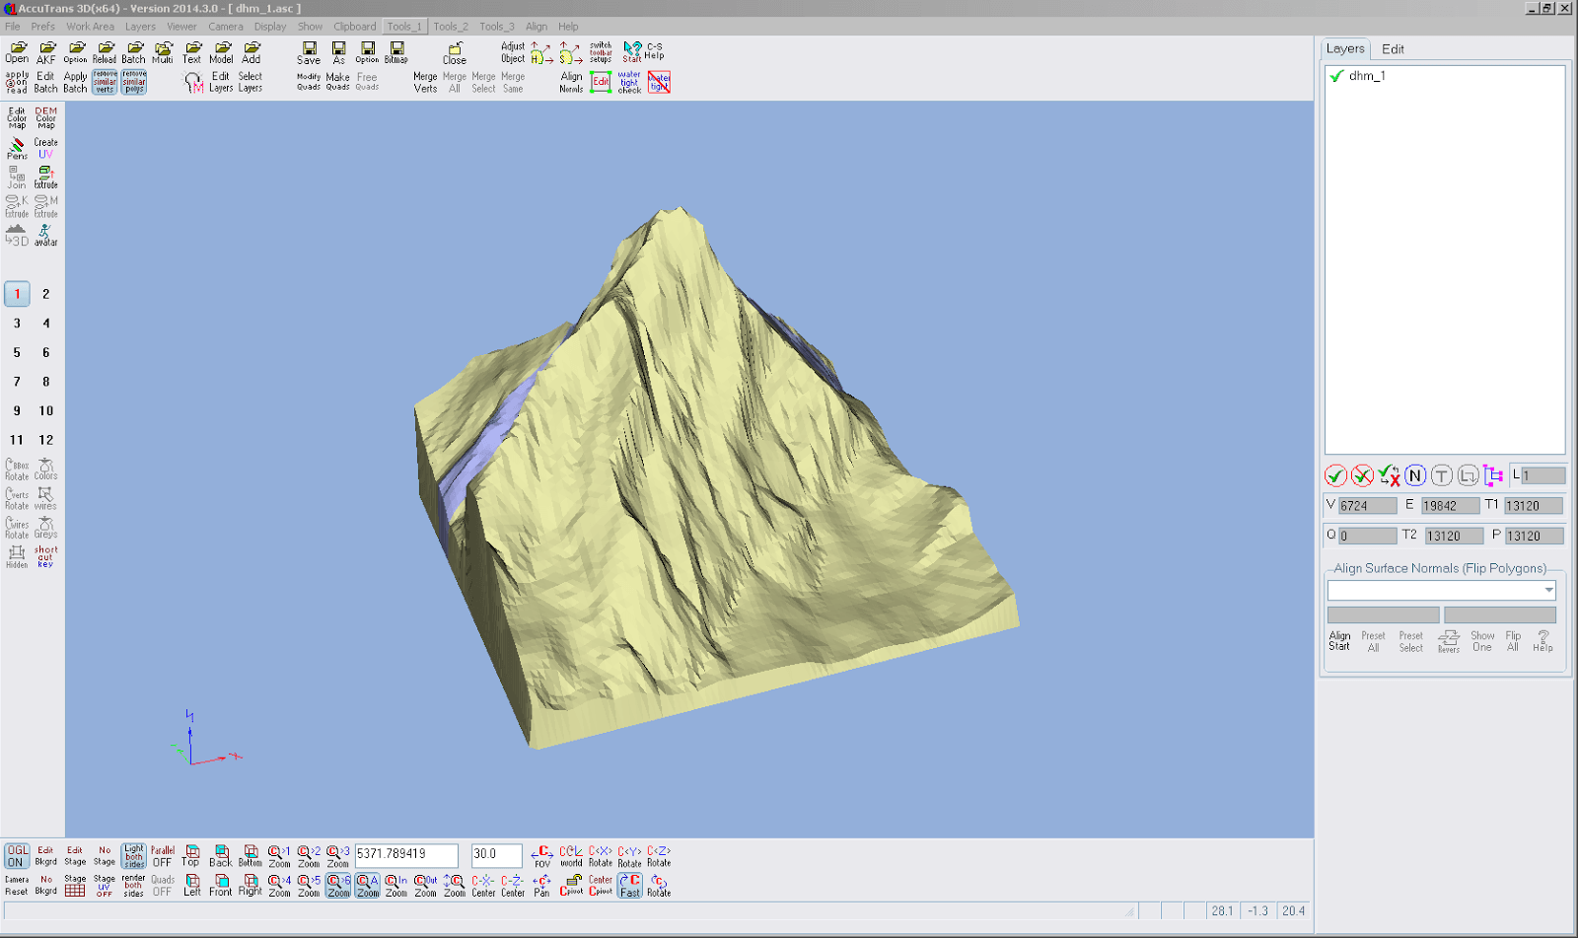The height and width of the screenshot is (938, 1578).
Task: Click the Camera Reset icon
Action: click(17, 885)
